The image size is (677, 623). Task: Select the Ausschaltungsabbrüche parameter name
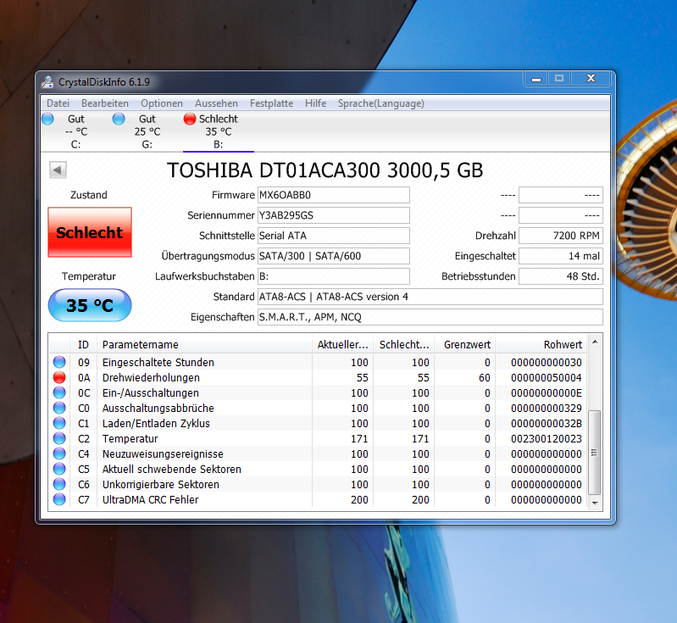[158, 409]
